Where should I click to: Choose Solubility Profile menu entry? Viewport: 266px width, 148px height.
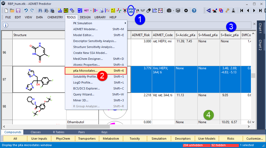96,77
